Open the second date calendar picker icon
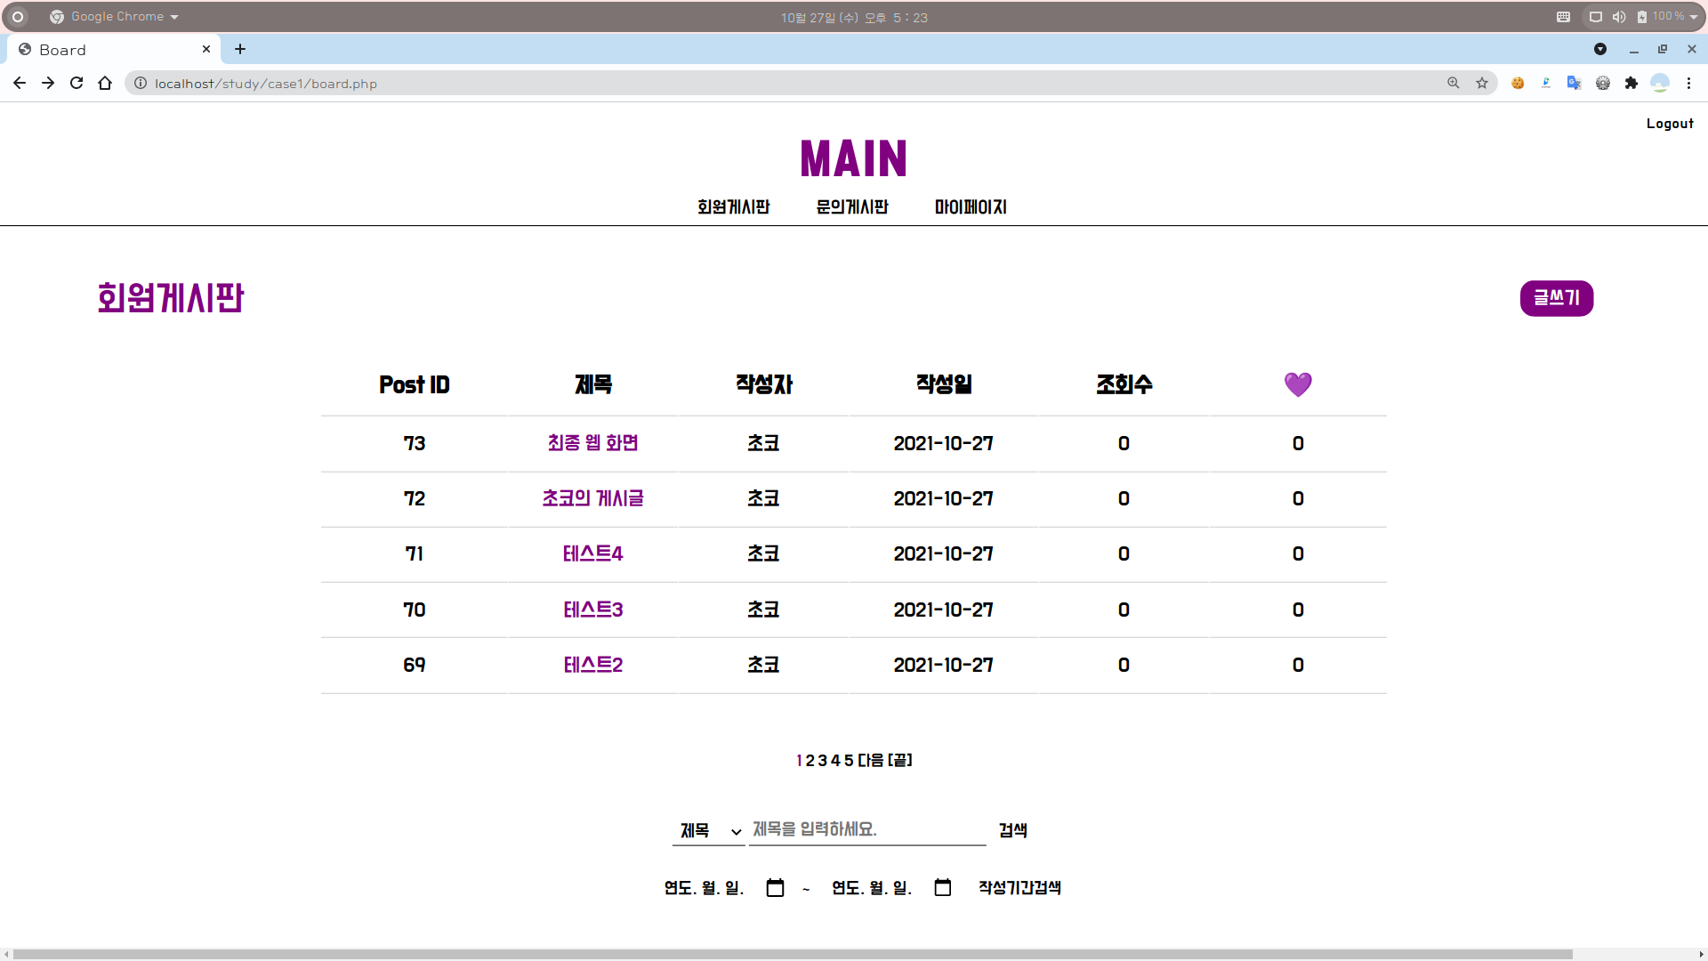 (x=943, y=888)
